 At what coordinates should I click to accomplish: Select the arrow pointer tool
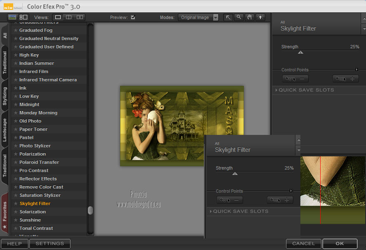pos(228,17)
